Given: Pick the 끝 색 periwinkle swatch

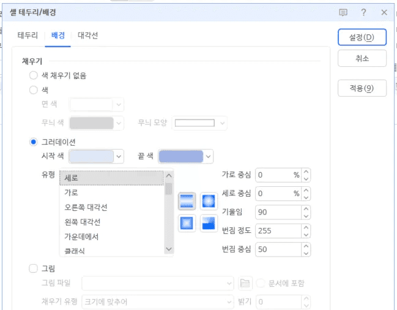Looking at the screenshot, I should [x=181, y=157].
